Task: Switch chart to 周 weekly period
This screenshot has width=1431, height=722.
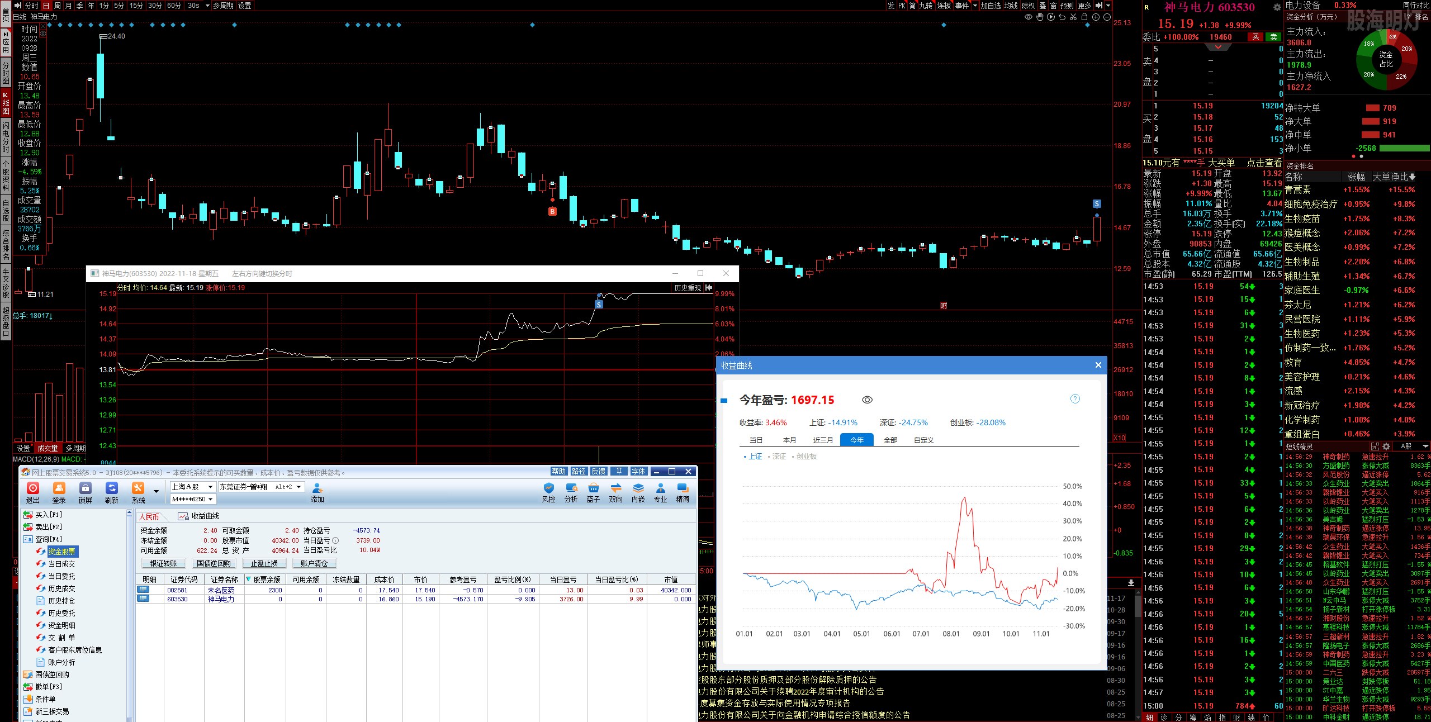Action: tap(58, 6)
